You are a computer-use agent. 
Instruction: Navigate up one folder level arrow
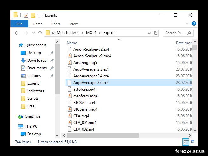tap(40, 33)
